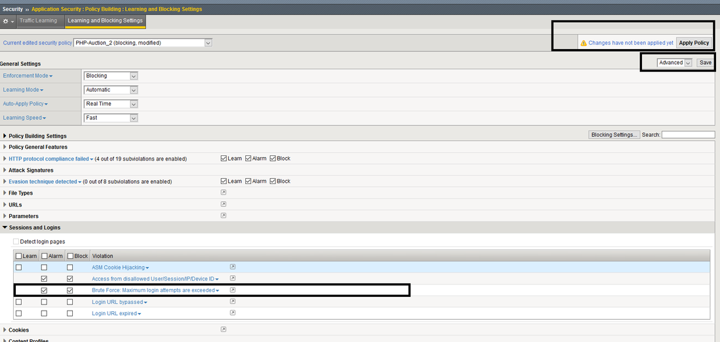Click Enforcement Mode help label

coord(26,76)
